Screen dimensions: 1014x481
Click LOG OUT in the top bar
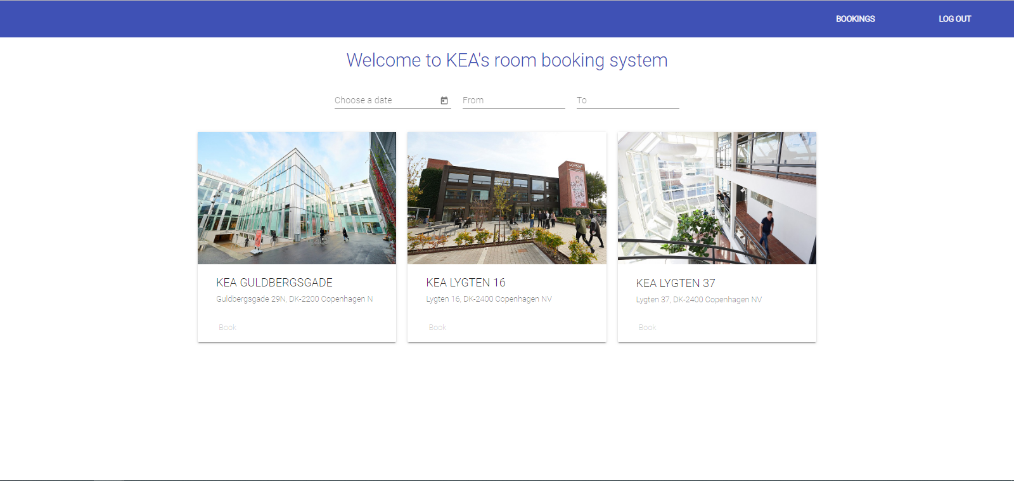[x=954, y=19]
